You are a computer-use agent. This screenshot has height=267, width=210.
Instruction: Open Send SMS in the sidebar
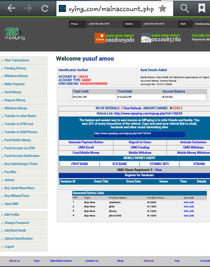11,204
